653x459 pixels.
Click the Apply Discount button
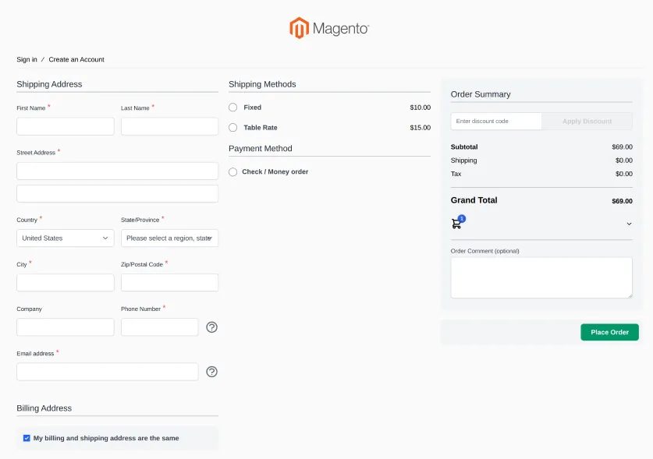[587, 121]
